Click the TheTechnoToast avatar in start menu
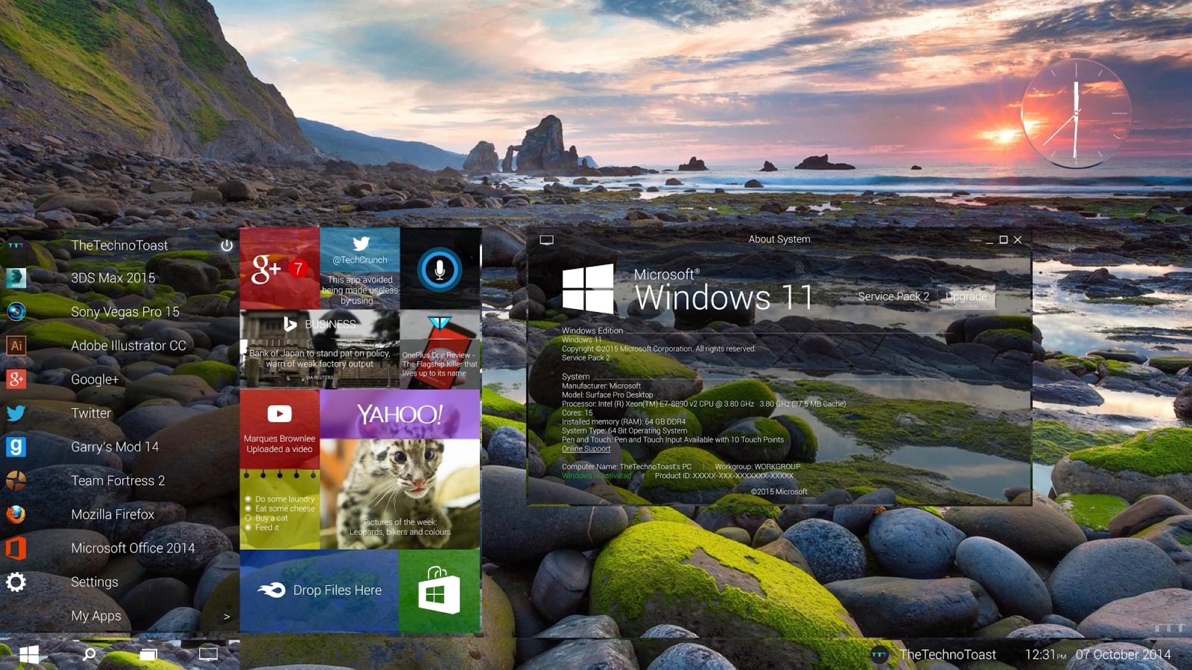This screenshot has width=1192, height=670. [16, 245]
